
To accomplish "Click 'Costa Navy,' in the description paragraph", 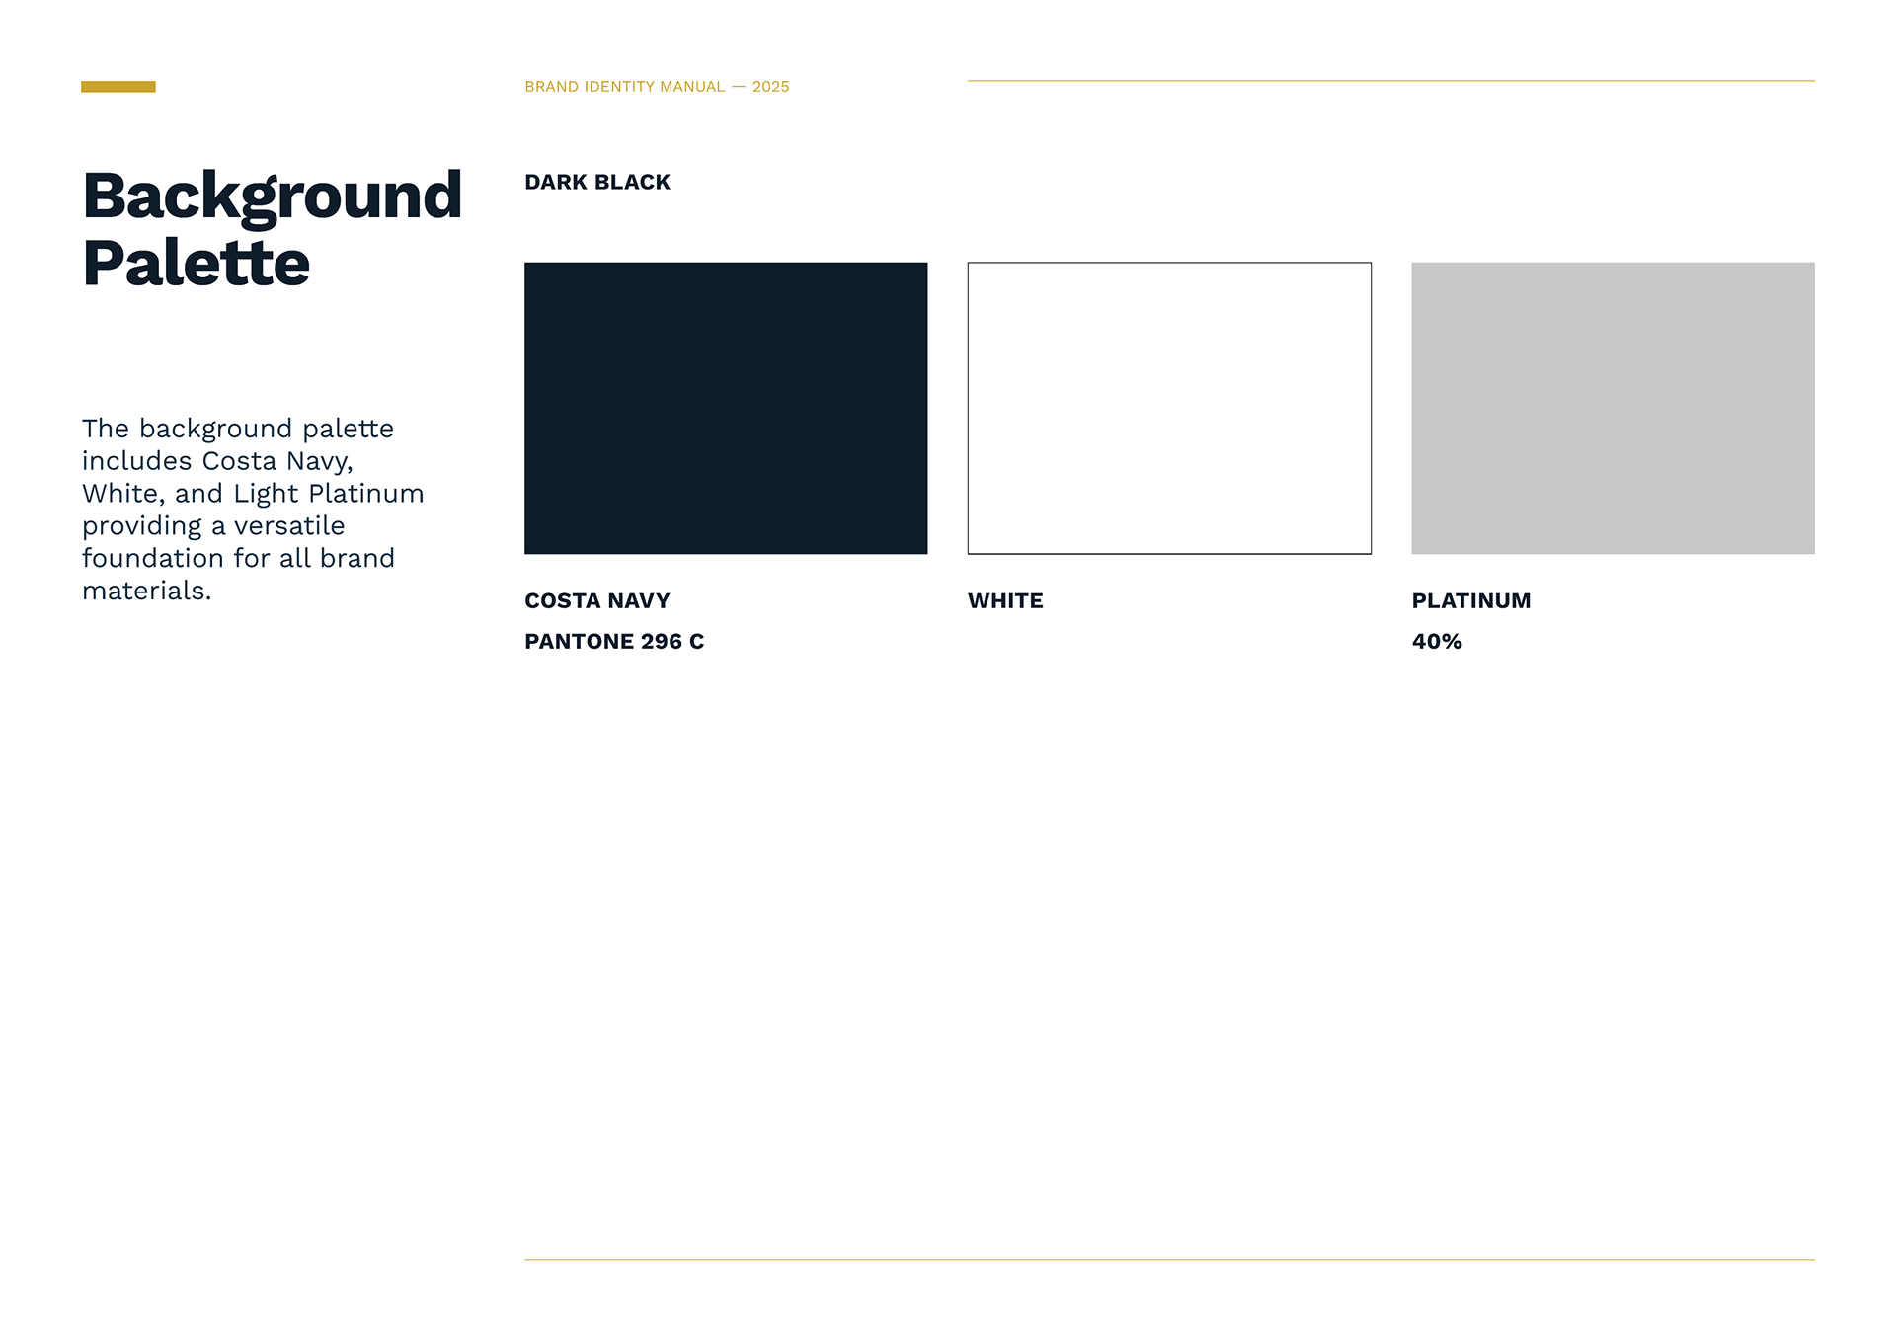I will coord(277,461).
